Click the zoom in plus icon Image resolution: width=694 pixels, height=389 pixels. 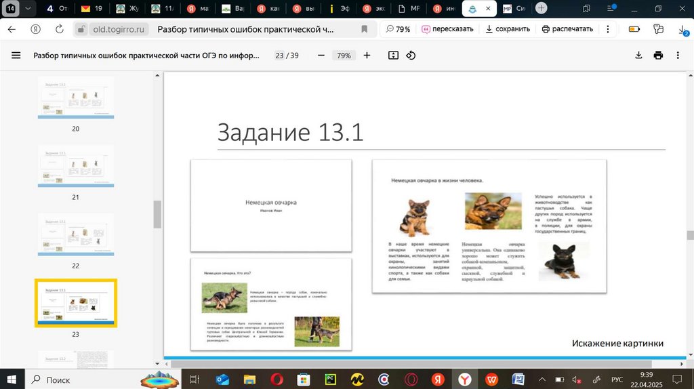(x=367, y=56)
